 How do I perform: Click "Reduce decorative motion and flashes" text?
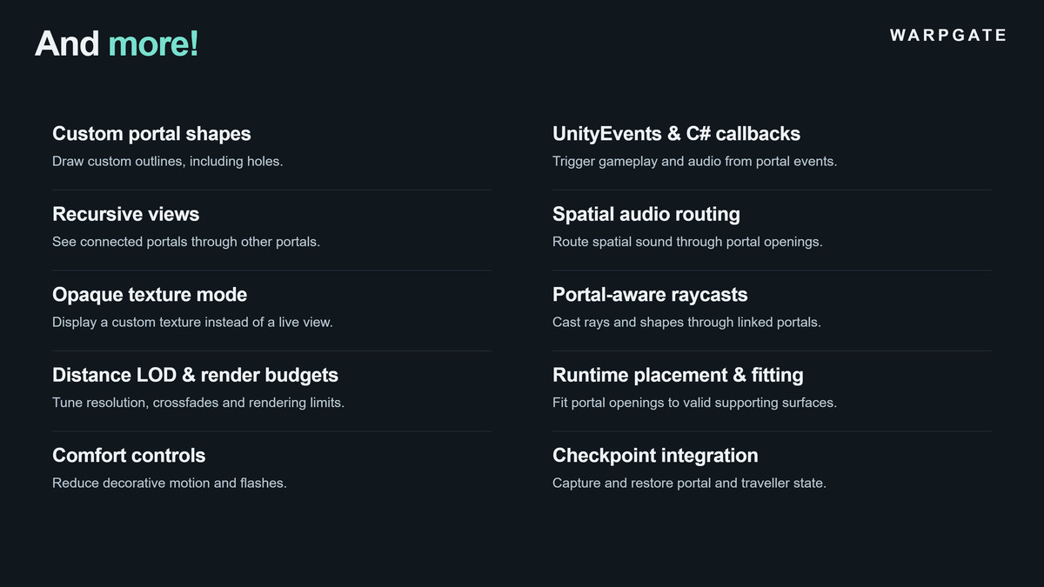[170, 483]
